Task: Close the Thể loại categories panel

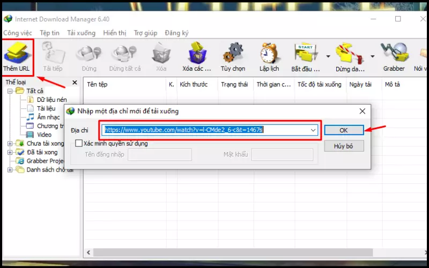Action: coord(75,83)
